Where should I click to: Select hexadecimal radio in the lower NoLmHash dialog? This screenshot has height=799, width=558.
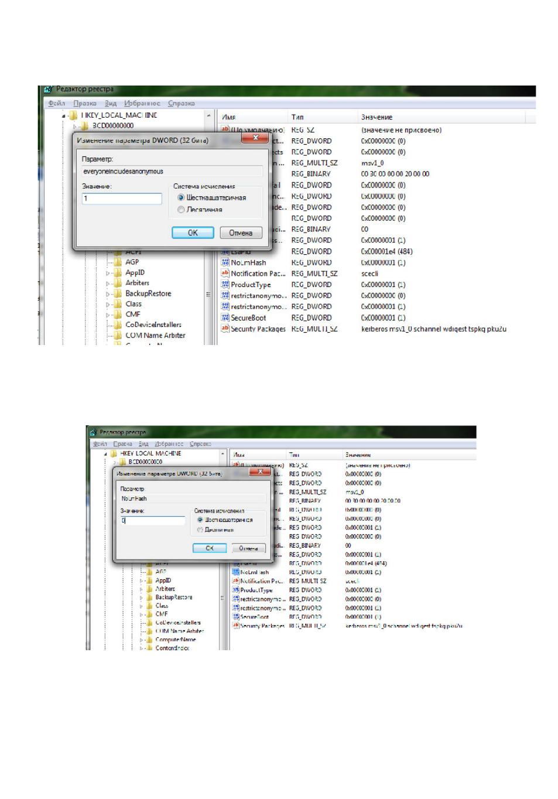(200, 520)
